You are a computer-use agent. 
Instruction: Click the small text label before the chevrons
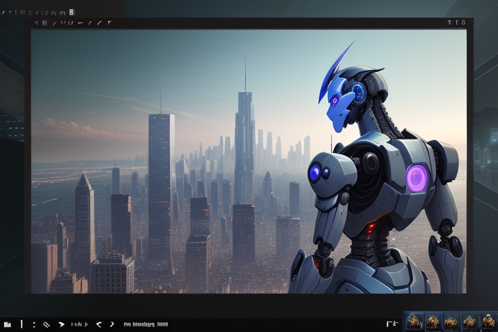[80, 324]
